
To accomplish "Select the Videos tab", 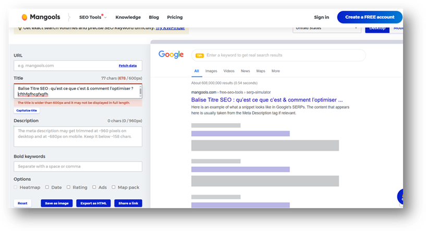I will click(229, 71).
